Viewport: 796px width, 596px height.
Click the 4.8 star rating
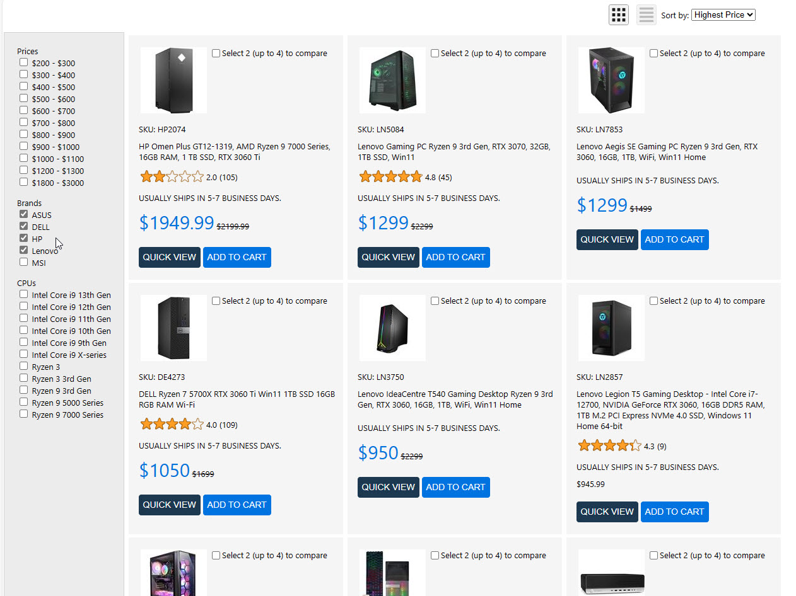click(x=390, y=177)
